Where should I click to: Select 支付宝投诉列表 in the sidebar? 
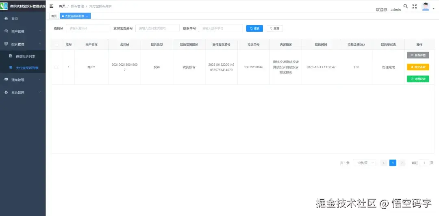click(x=23, y=68)
